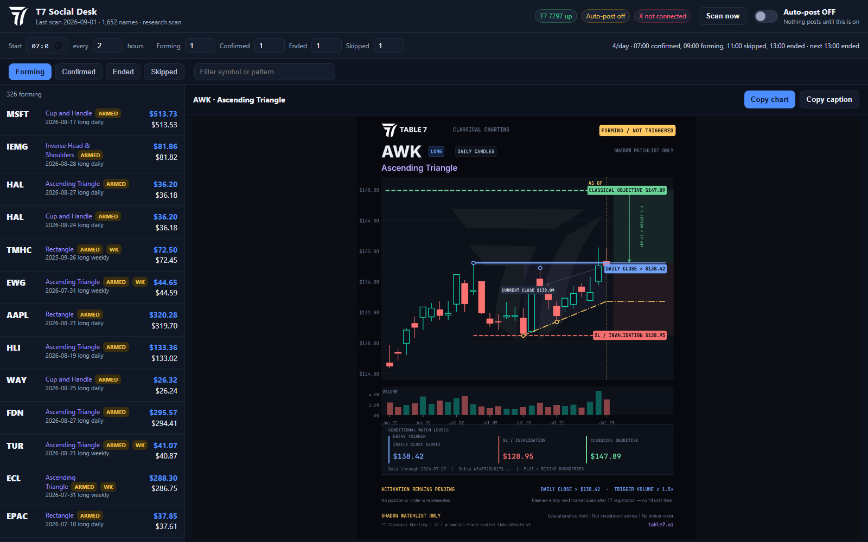The image size is (868, 542).
Task: Click the $320.28 price on AAPL row
Action: (x=163, y=315)
